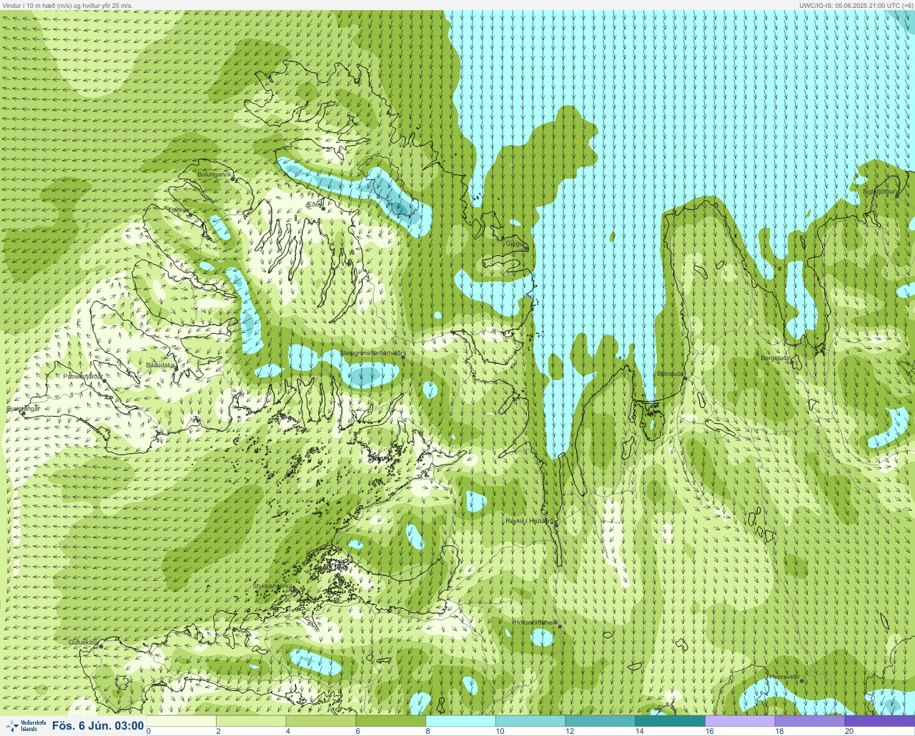The width and height of the screenshot is (915, 736).
Task: Select the 12–14 m/s teal legend swatch
Action: 600,721
